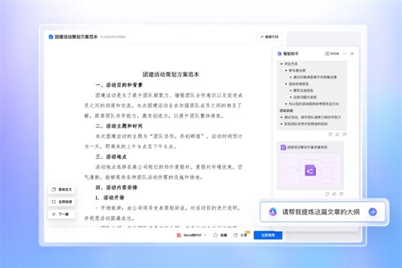Image resolution: width=402 pixels, height=268 pixels.
Task: Open the mind map preview thumbnail
Action: 310,171
